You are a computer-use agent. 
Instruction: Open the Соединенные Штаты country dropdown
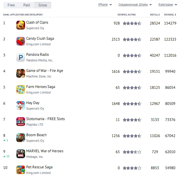coord(135,5)
